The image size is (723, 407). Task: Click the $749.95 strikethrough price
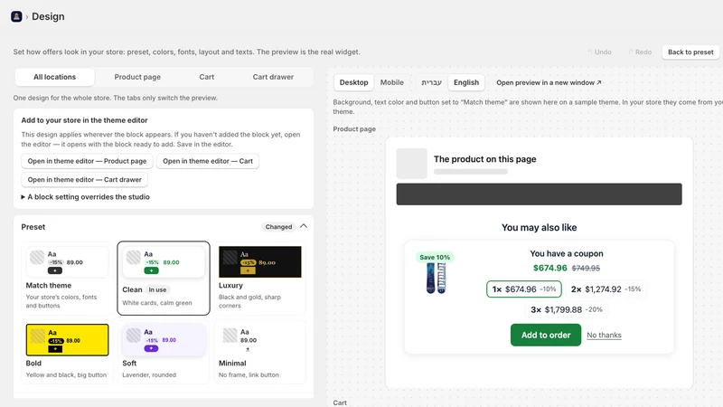click(x=586, y=268)
